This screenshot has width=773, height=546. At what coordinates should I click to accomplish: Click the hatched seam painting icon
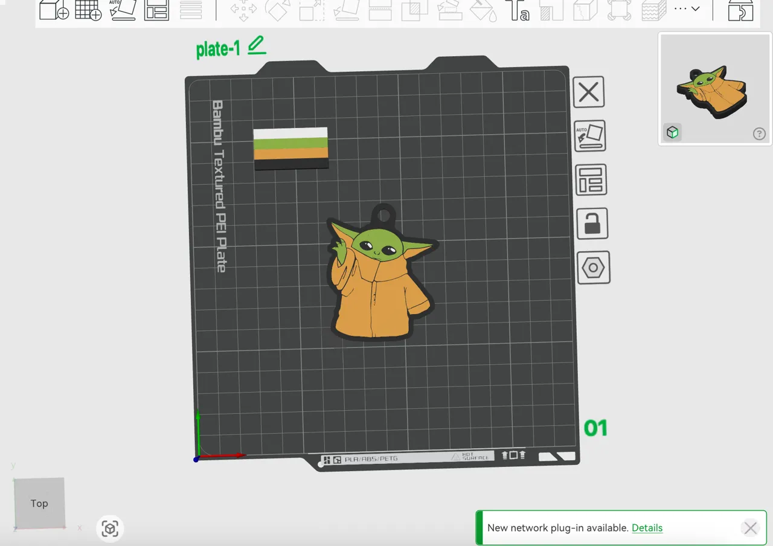pyautogui.click(x=551, y=10)
